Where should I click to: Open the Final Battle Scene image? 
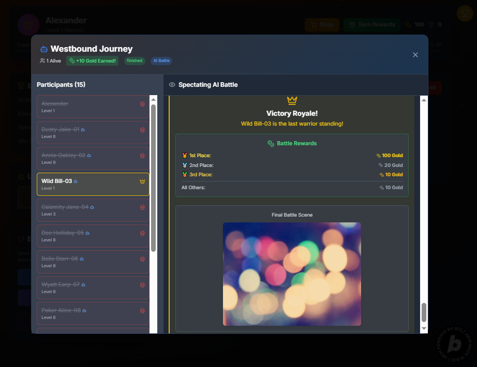(x=292, y=274)
